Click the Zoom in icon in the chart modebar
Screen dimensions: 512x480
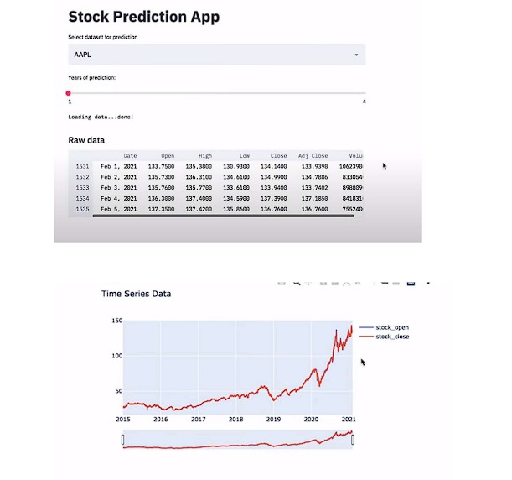pos(323,283)
